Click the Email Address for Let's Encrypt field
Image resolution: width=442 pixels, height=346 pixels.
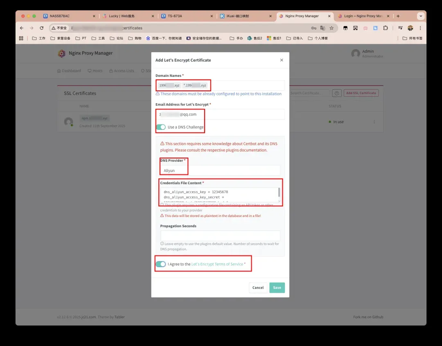pos(220,114)
